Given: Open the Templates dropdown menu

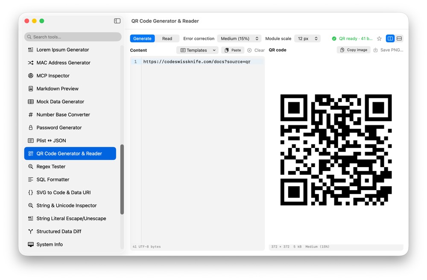Looking at the screenshot, I should coord(197,50).
